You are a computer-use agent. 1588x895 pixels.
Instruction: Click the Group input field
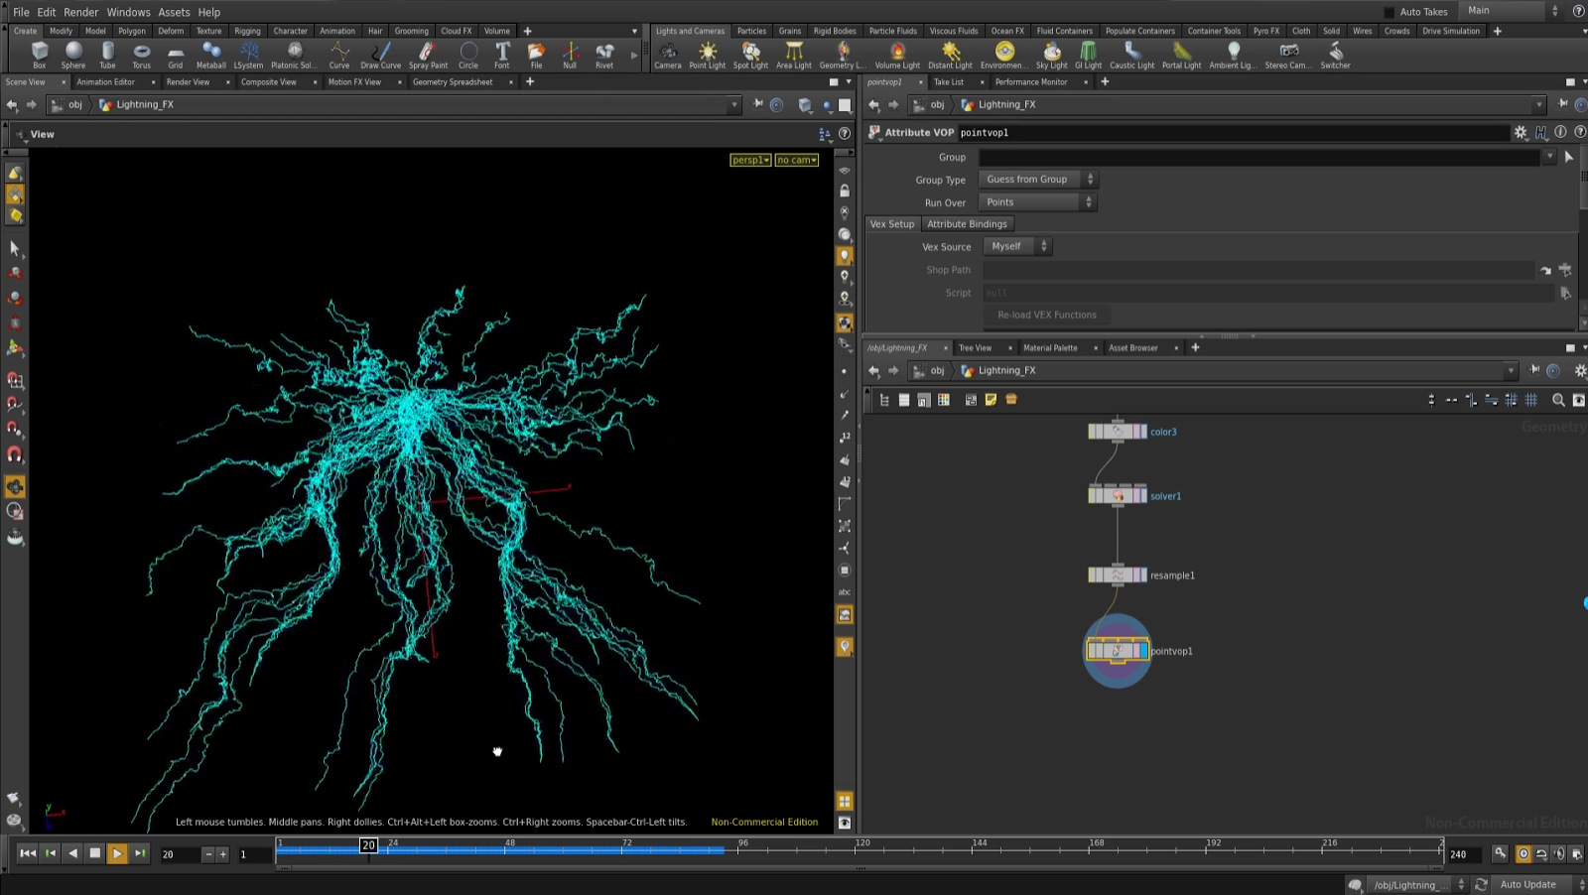point(1260,158)
